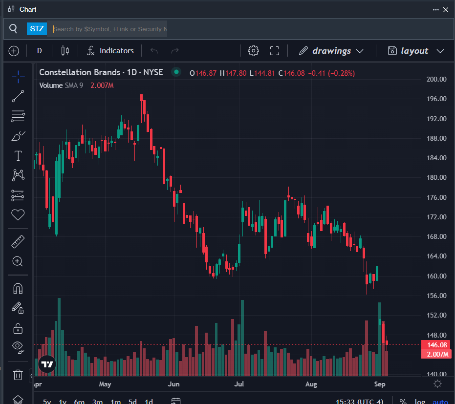Lock all drawing tools

point(18,328)
